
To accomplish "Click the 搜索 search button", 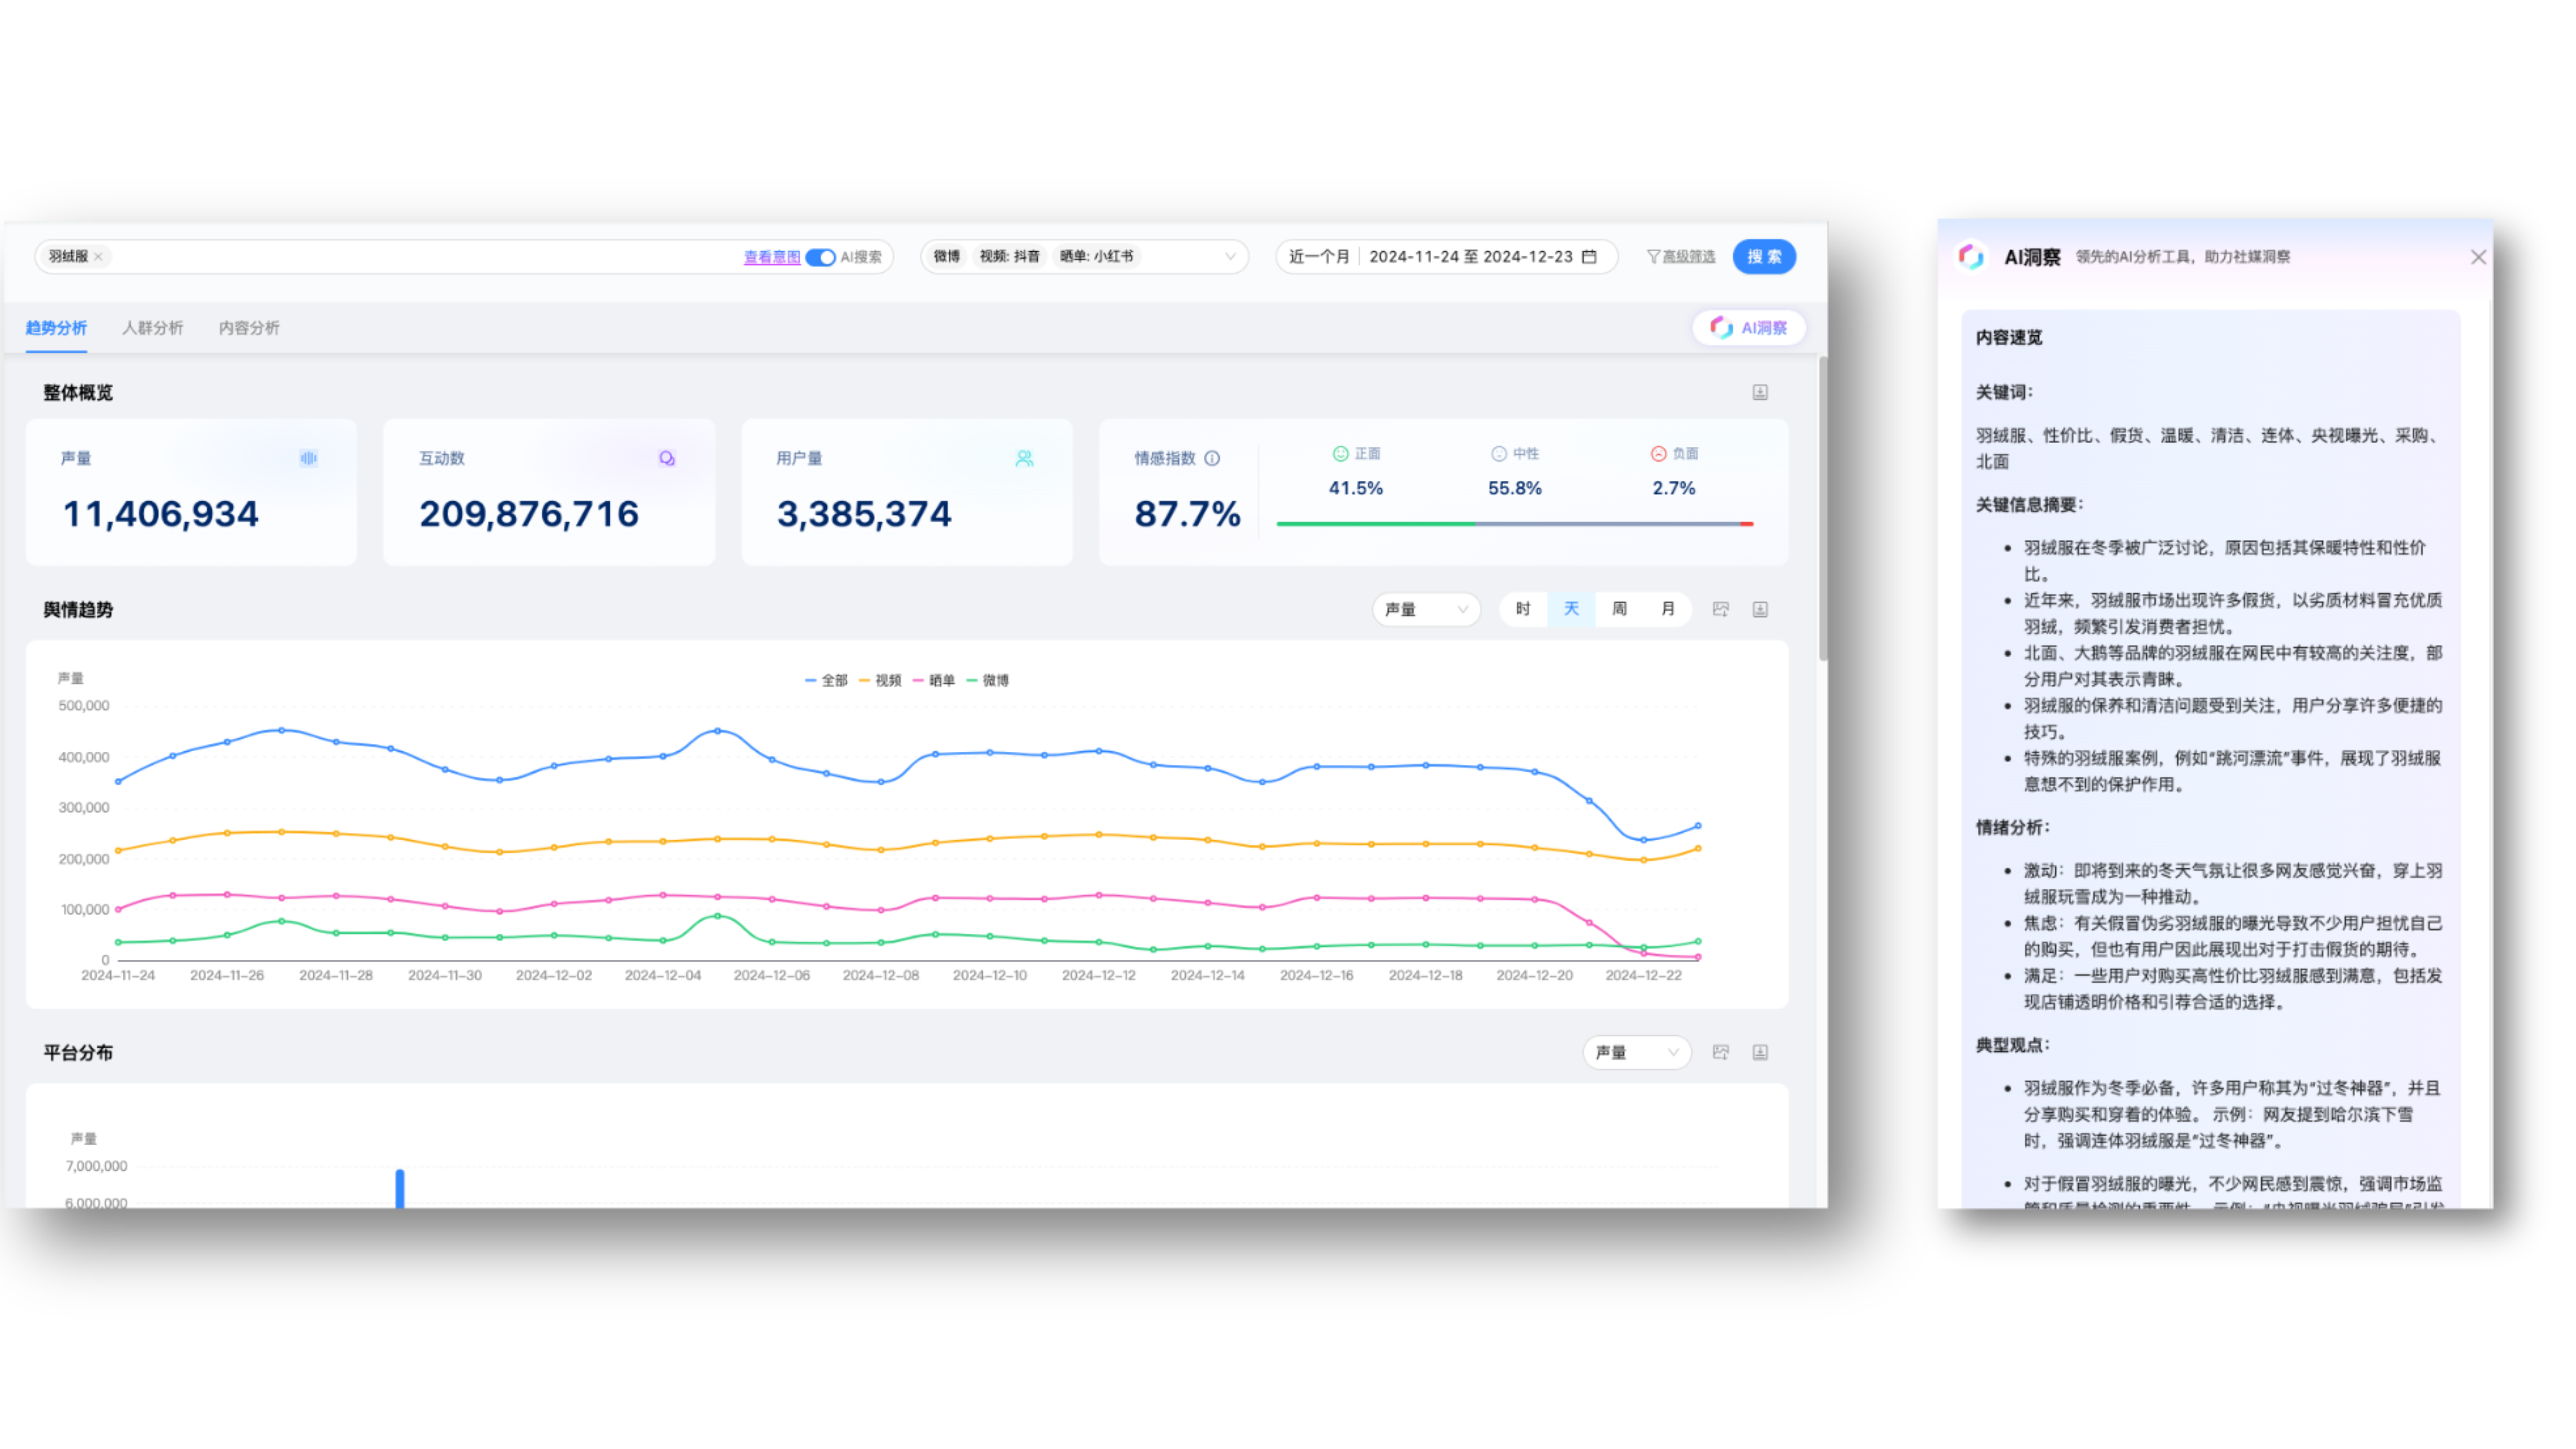I will pos(1764,257).
